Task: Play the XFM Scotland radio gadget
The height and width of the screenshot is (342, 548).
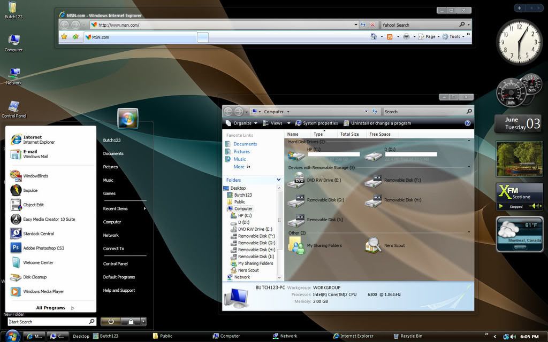Action: 501,206
